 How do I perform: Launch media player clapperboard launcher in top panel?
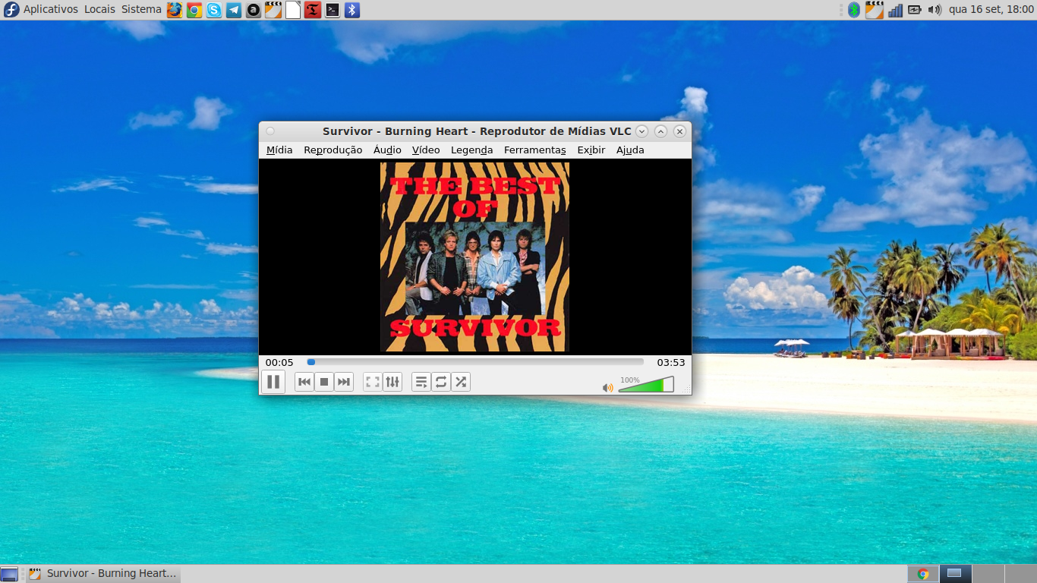coord(273,10)
